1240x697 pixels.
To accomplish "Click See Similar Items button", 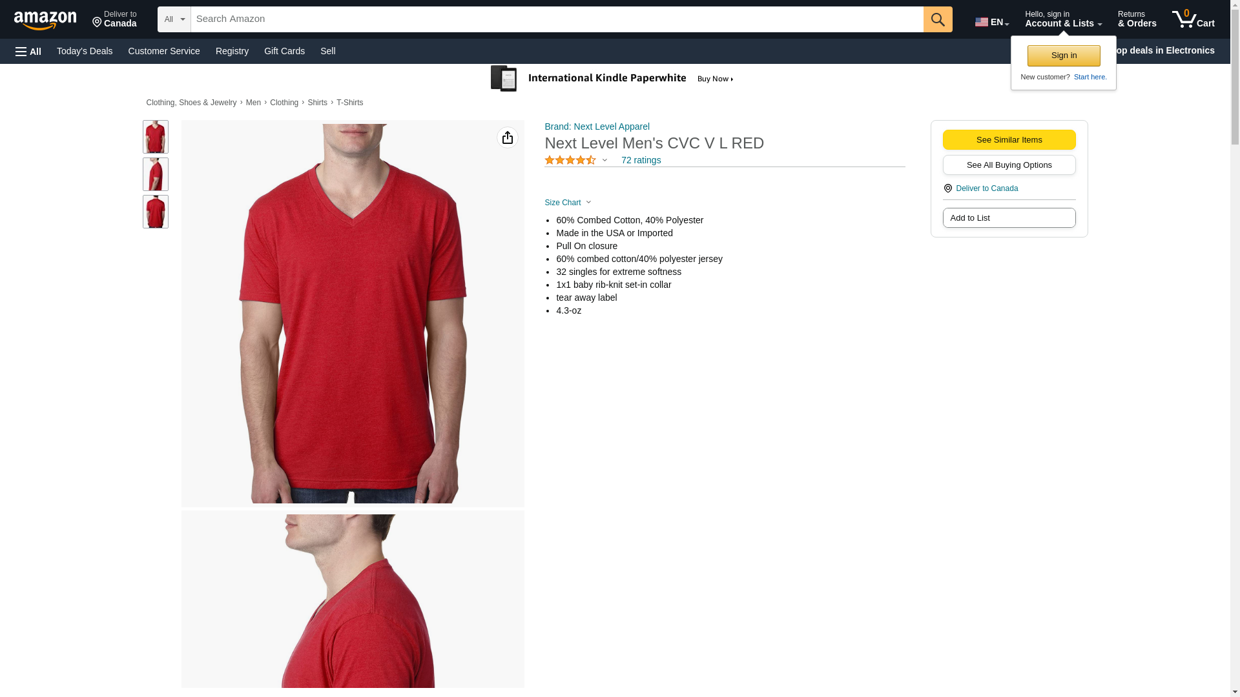I will coord(1009,140).
